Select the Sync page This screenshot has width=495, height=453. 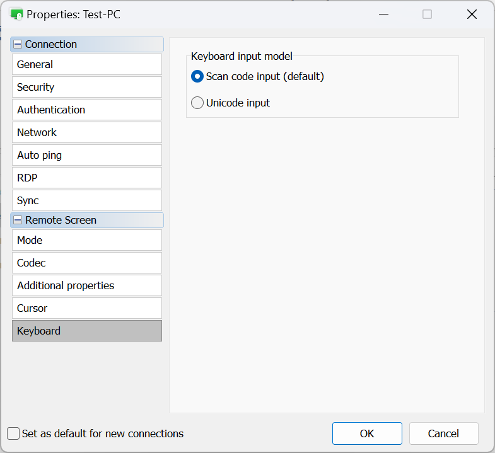pyautogui.click(x=87, y=200)
